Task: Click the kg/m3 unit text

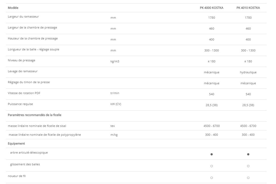Action: 115,61
